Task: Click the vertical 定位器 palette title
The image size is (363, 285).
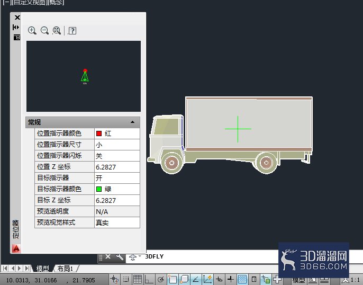Action: point(16,229)
